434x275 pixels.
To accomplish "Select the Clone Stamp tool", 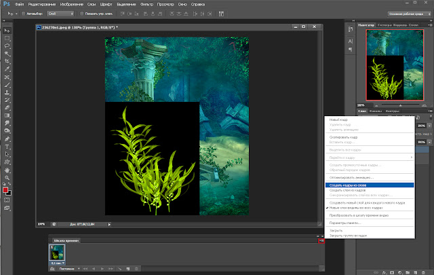I will 7,92.
